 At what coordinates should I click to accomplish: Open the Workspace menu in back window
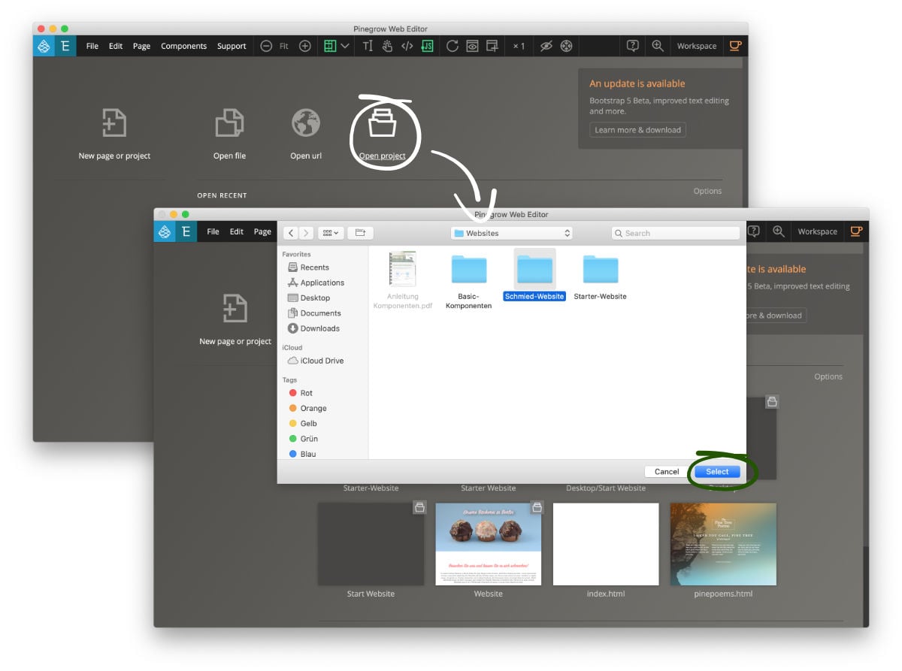point(697,46)
